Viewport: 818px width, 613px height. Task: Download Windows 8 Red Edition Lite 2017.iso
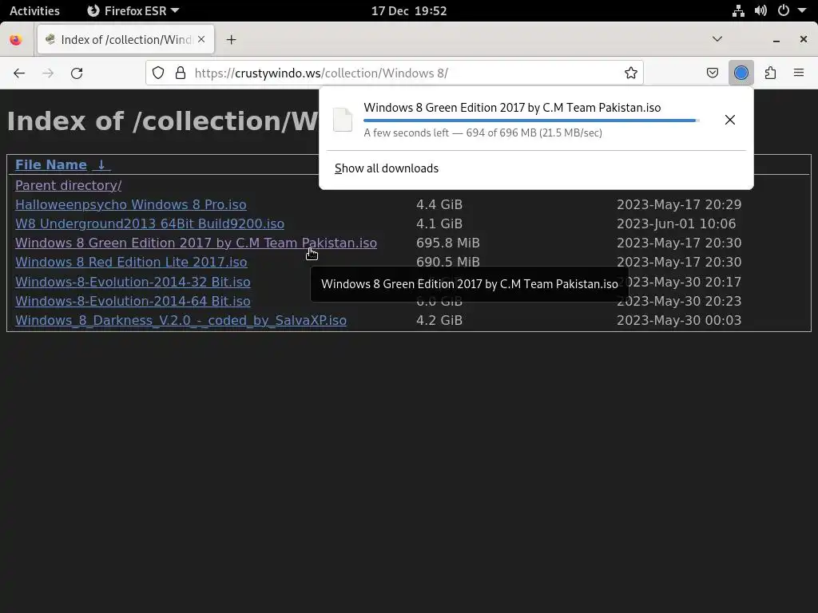click(131, 262)
